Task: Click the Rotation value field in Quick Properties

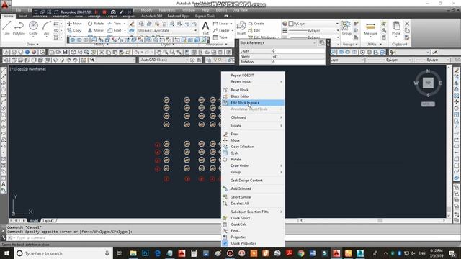Action: pyautogui.click(x=298, y=62)
